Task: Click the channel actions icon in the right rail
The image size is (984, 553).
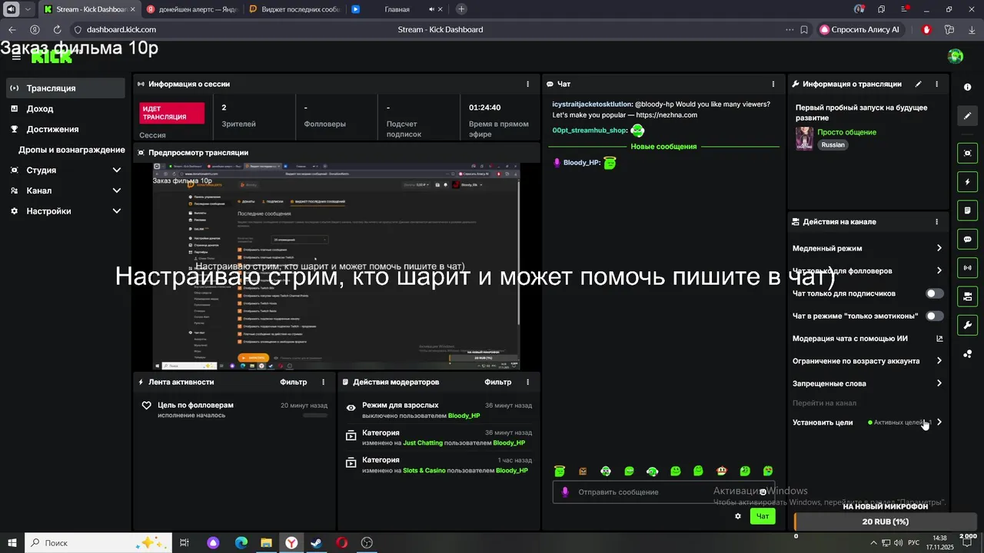Action: [x=967, y=296]
